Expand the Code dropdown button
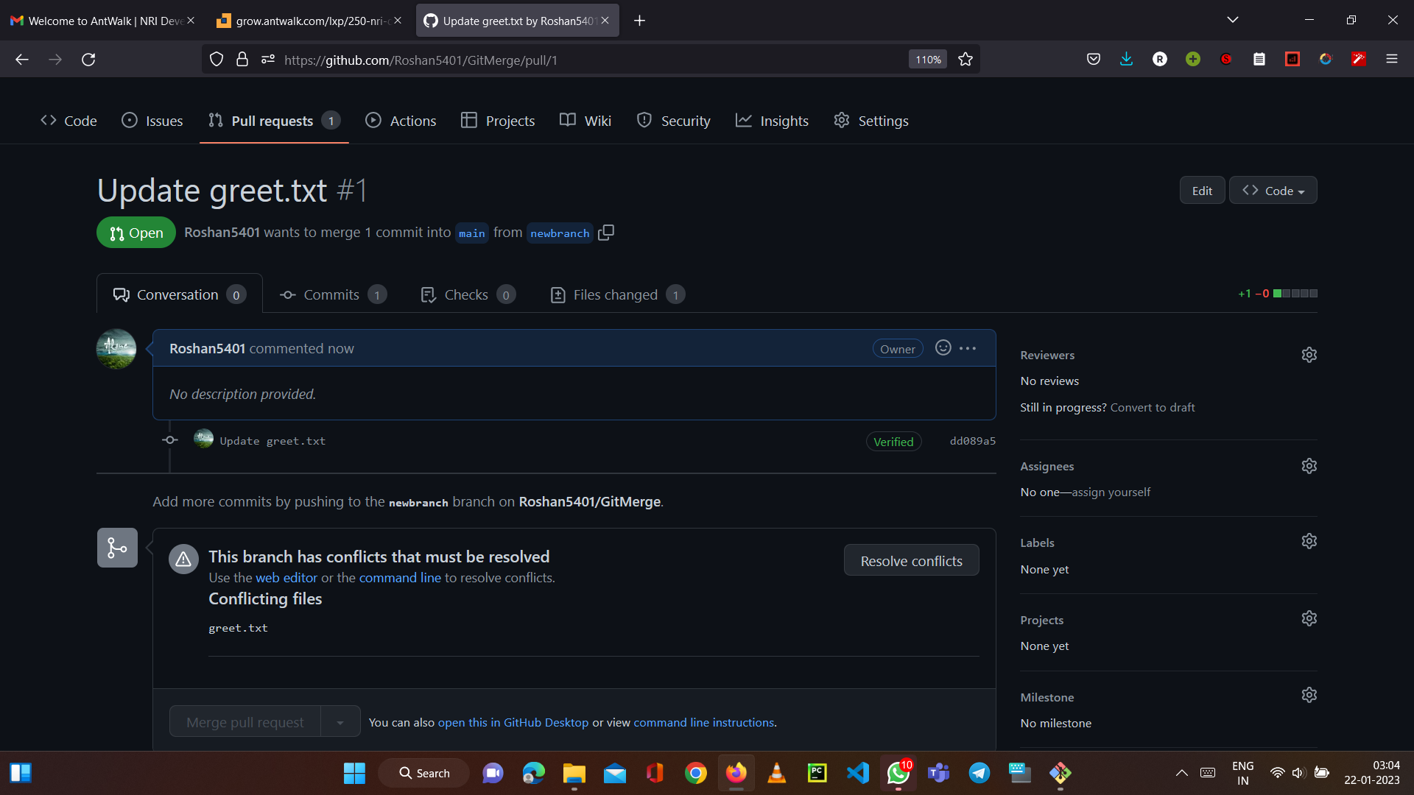This screenshot has width=1414, height=795. pos(1273,191)
